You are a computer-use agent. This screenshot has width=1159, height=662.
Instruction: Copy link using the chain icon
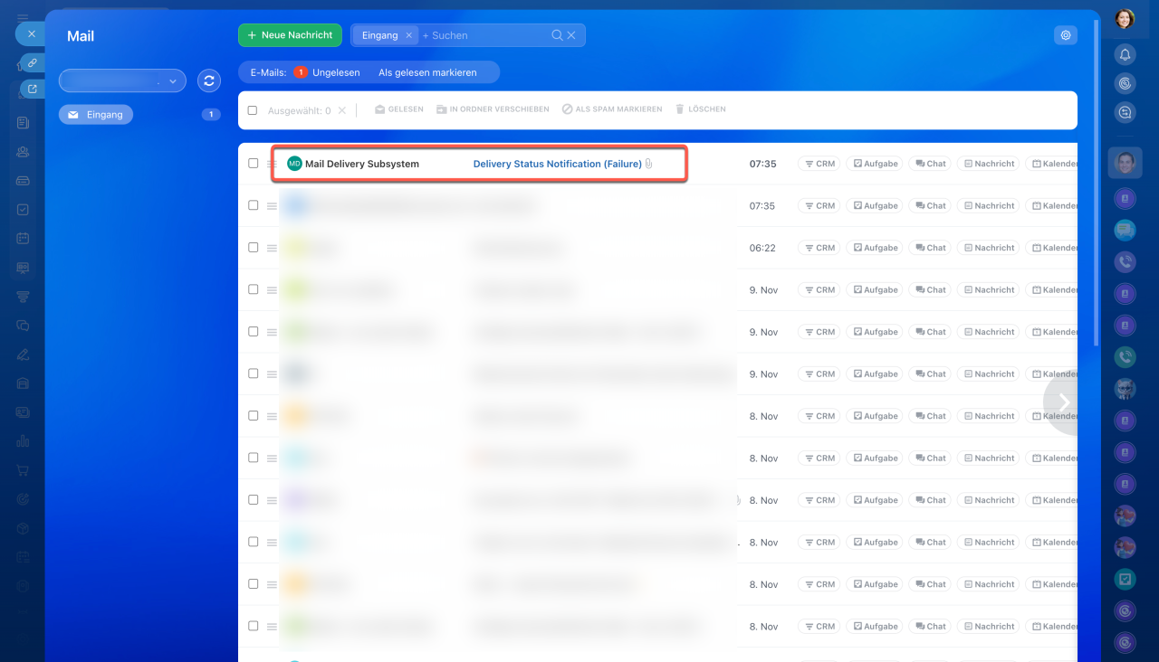[x=32, y=63]
